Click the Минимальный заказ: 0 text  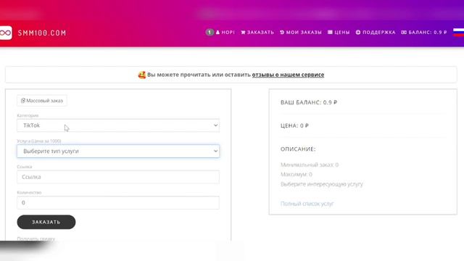coord(310,165)
